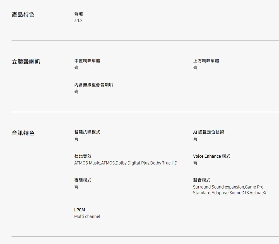The image size is (279, 244).
Task: Select the 內含無線重低音喇叭 label
Action: (x=93, y=85)
